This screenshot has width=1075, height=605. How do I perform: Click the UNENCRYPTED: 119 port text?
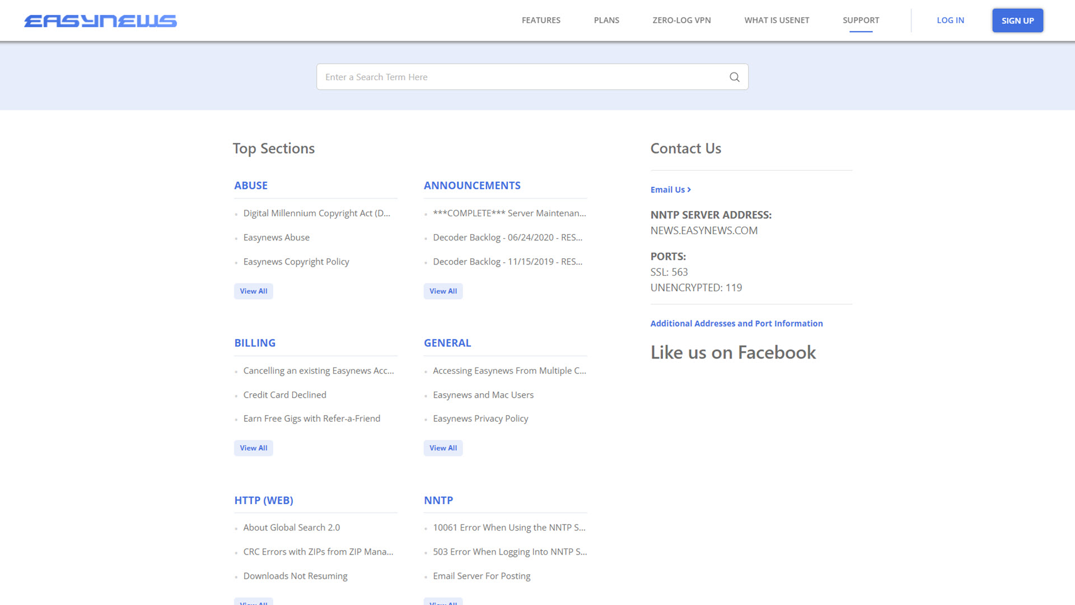click(x=696, y=288)
